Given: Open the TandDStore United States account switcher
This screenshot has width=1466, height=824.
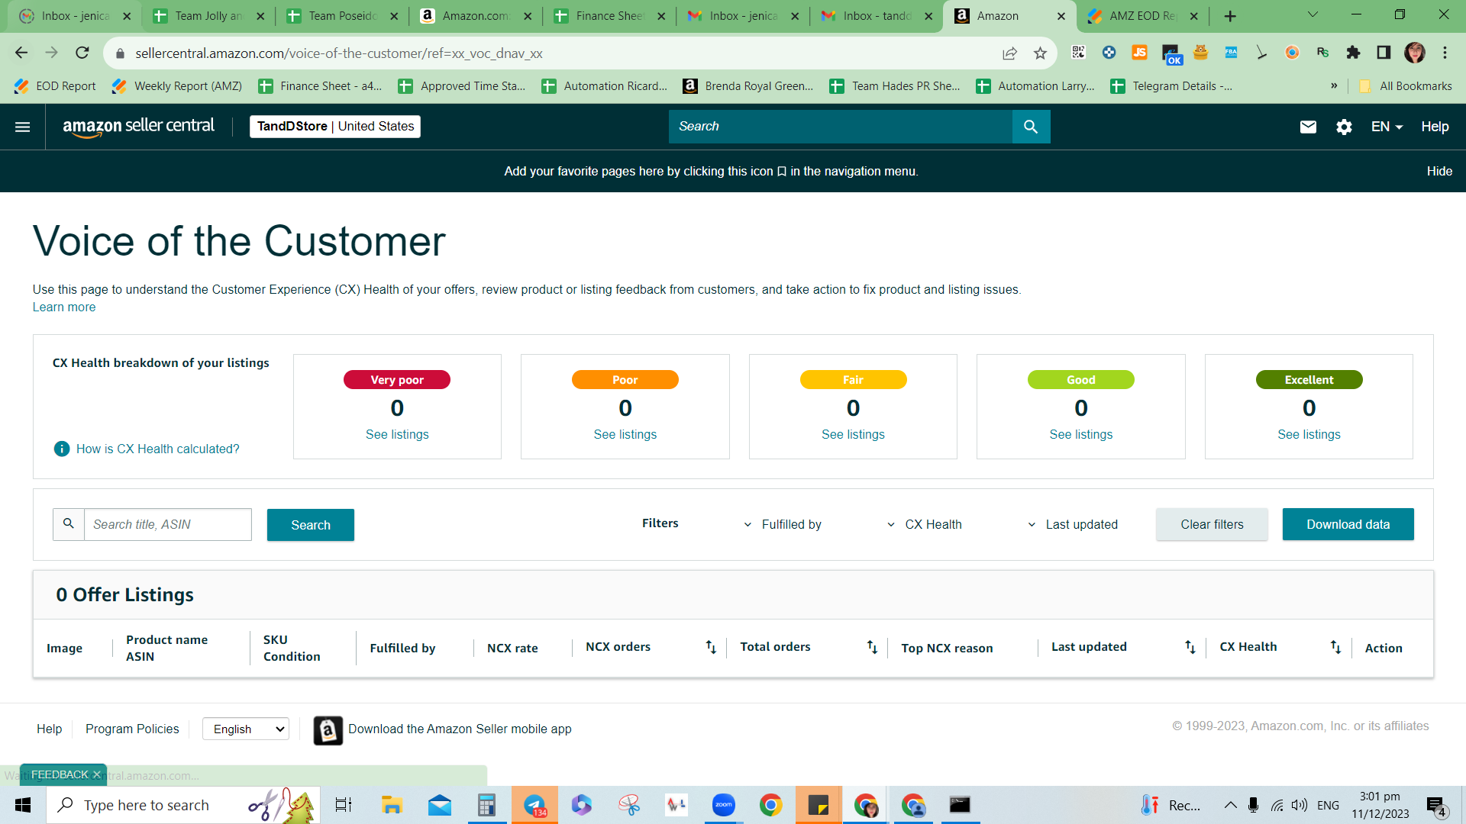Looking at the screenshot, I should [x=335, y=127].
